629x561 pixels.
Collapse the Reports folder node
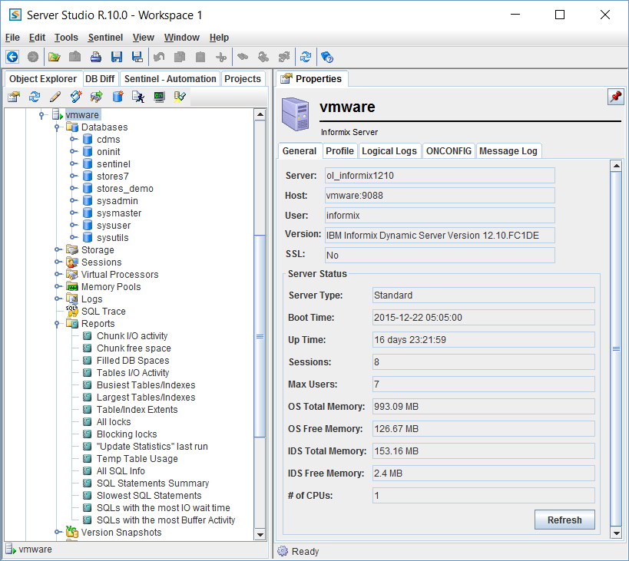[58, 324]
